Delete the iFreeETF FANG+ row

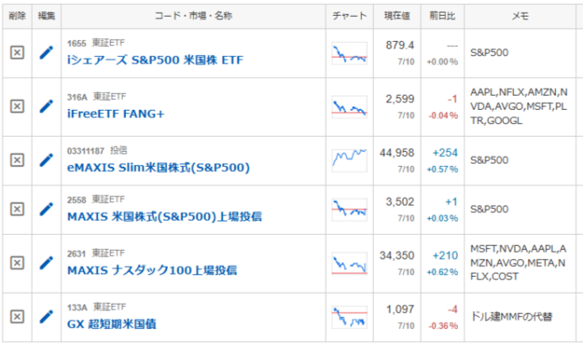coord(17,107)
